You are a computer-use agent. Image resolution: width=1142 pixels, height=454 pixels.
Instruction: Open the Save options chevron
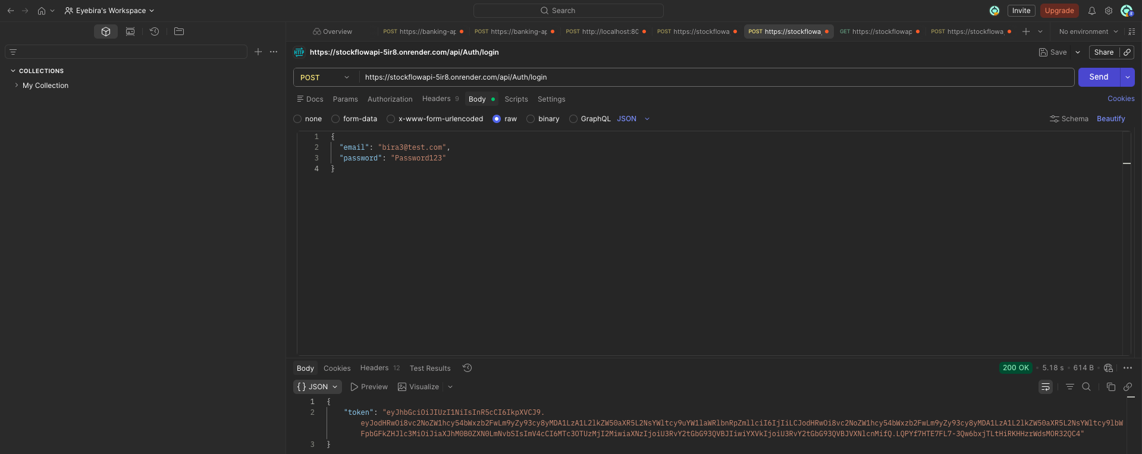[x=1077, y=52]
